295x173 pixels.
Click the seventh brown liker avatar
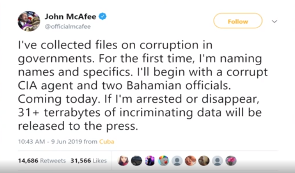[204, 161]
